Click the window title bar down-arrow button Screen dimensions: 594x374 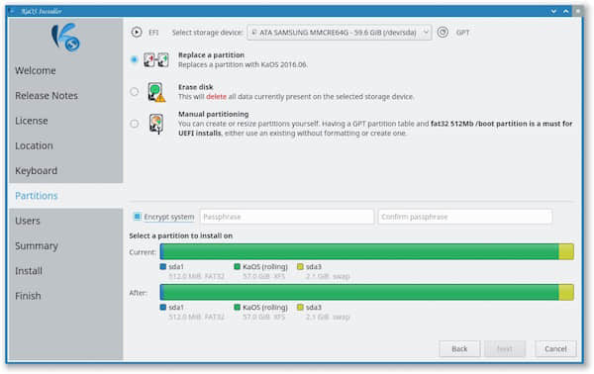pos(553,11)
